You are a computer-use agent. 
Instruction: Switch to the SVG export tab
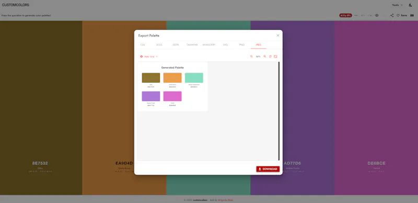pyautogui.click(x=226, y=45)
